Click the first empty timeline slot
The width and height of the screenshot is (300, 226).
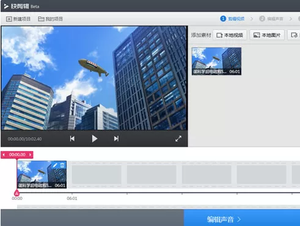pos(97,175)
